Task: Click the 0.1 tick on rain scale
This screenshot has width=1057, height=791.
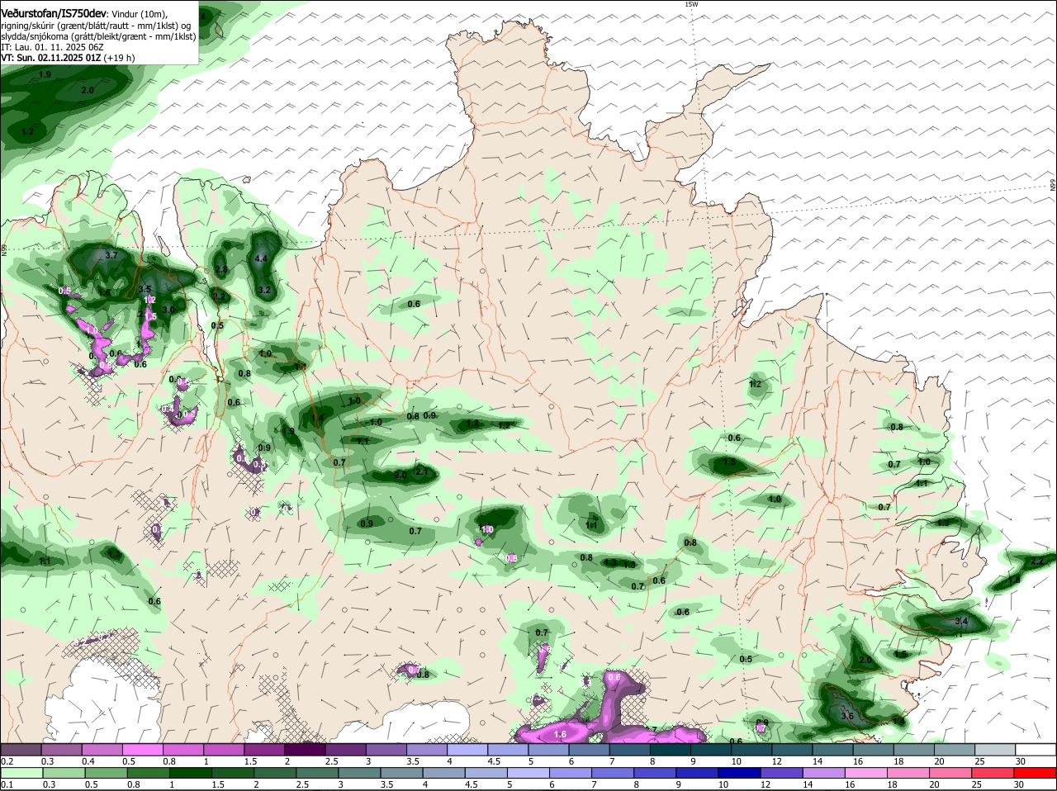Action: click(x=7, y=784)
